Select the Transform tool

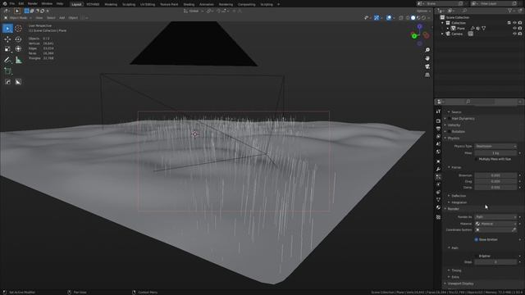click(18, 49)
